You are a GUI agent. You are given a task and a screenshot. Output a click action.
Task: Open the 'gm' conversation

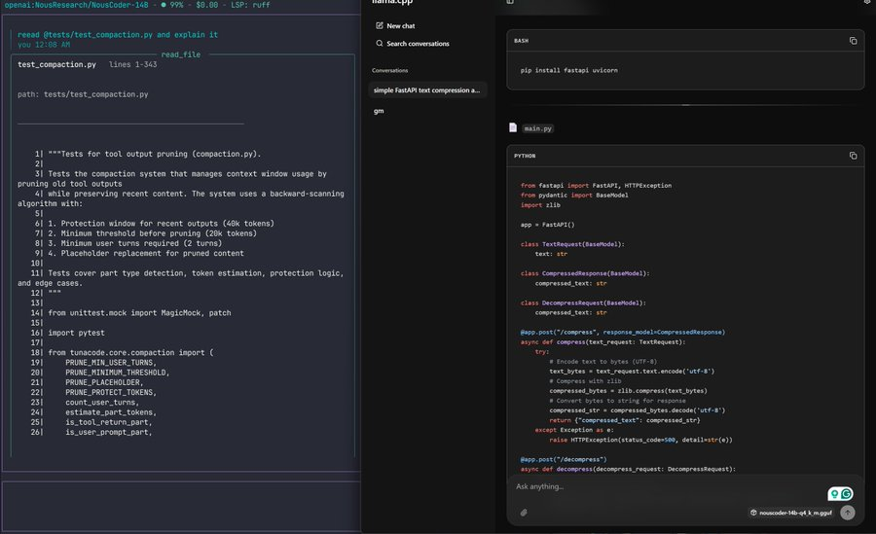(x=379, y=111)
